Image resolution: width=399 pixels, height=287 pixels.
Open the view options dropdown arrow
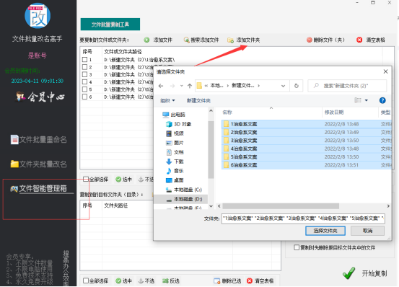pos(367,100)
